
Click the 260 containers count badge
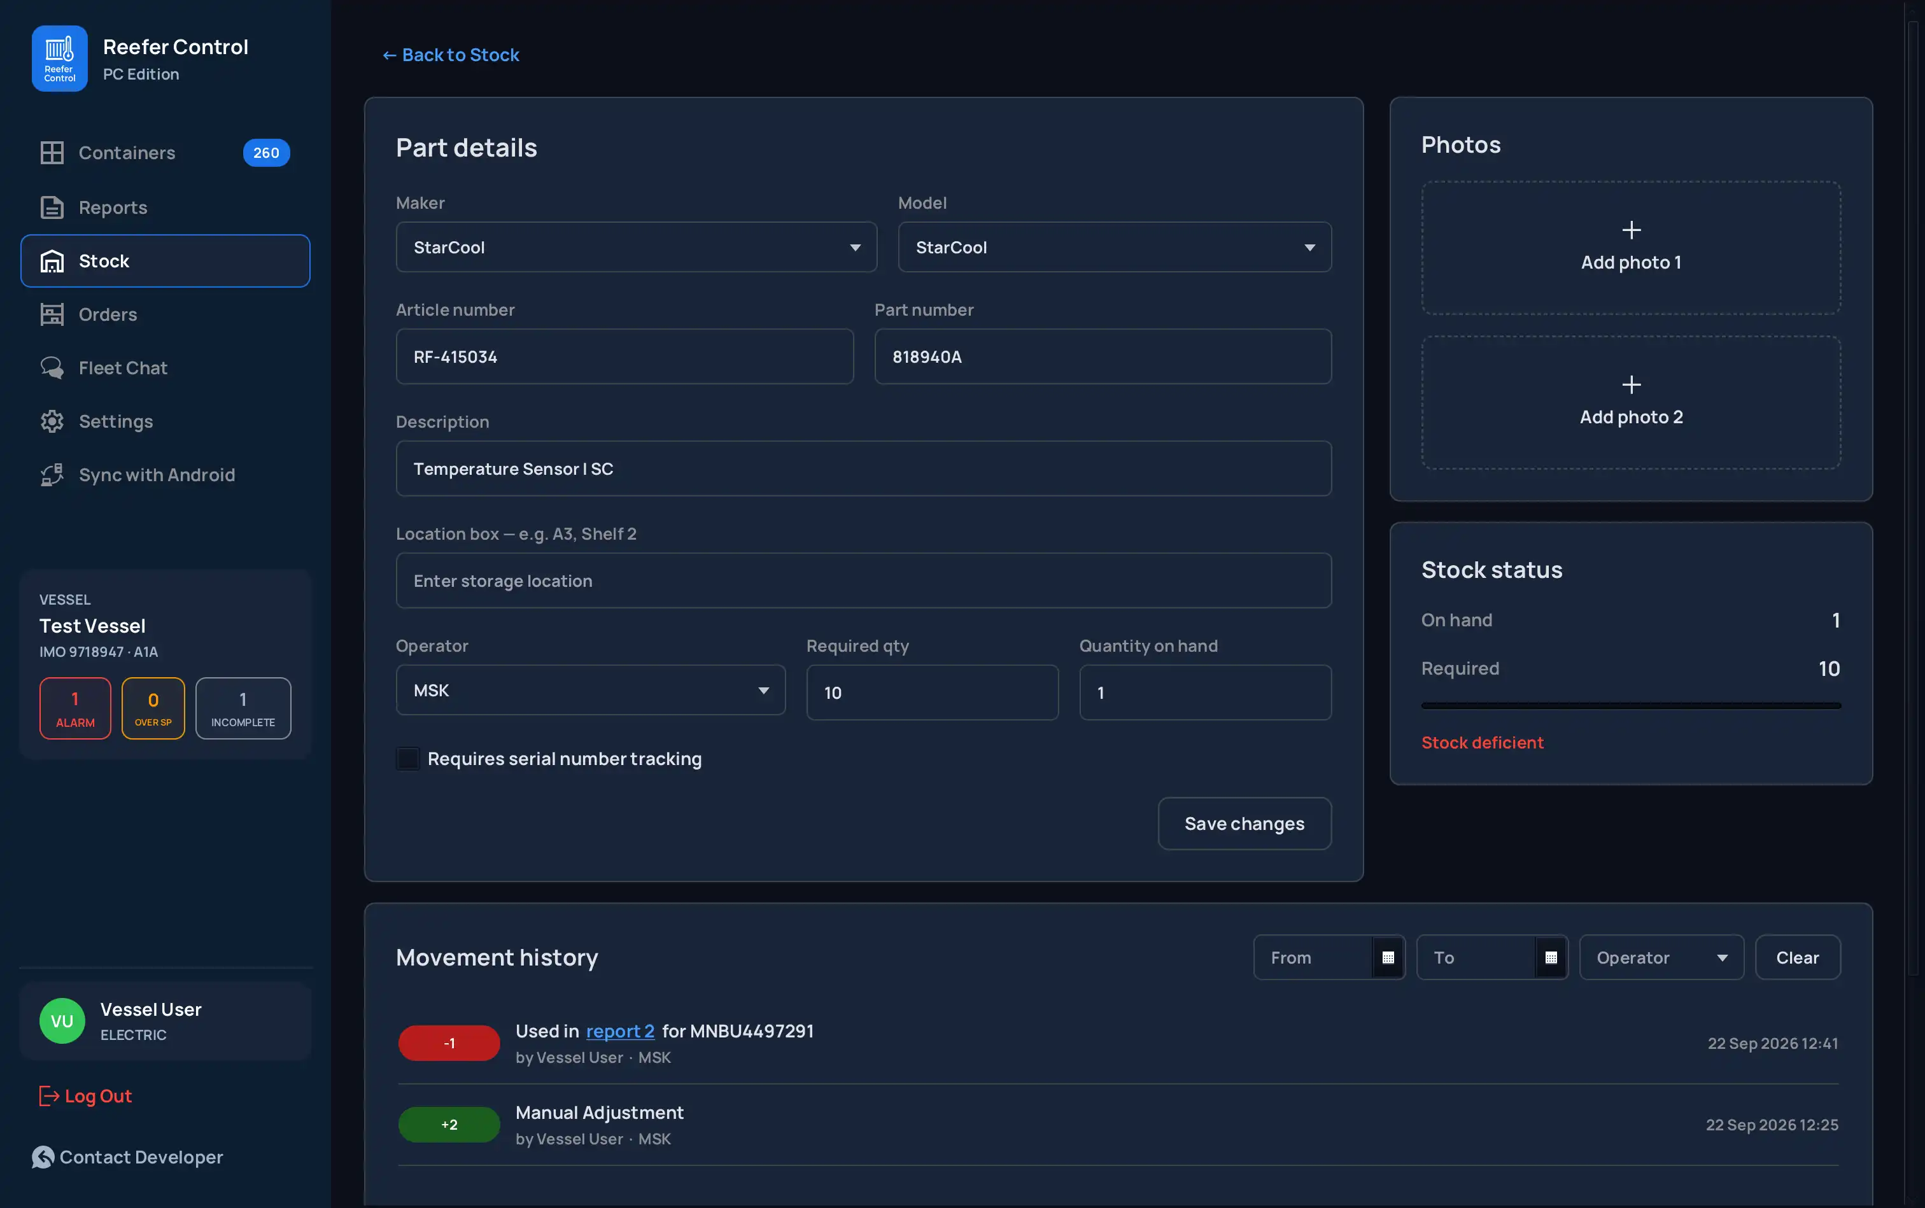tap(266, 153)
